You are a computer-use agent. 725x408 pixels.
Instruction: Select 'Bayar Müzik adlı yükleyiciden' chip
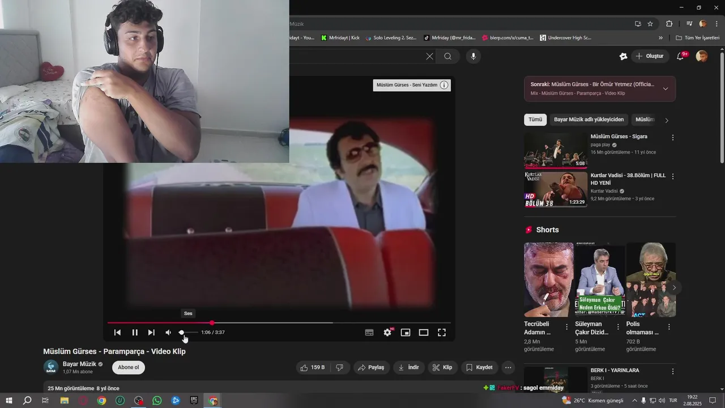(x=588, y=120)
